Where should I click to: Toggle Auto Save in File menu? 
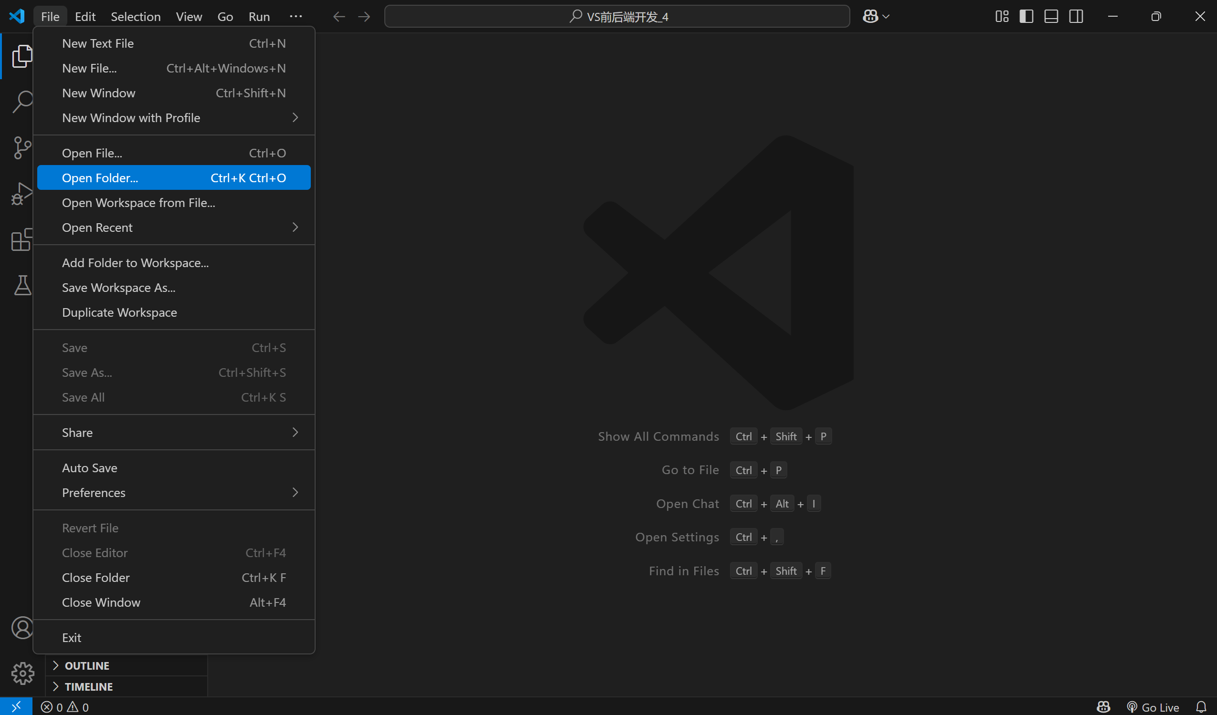click(x=89, y=467)
